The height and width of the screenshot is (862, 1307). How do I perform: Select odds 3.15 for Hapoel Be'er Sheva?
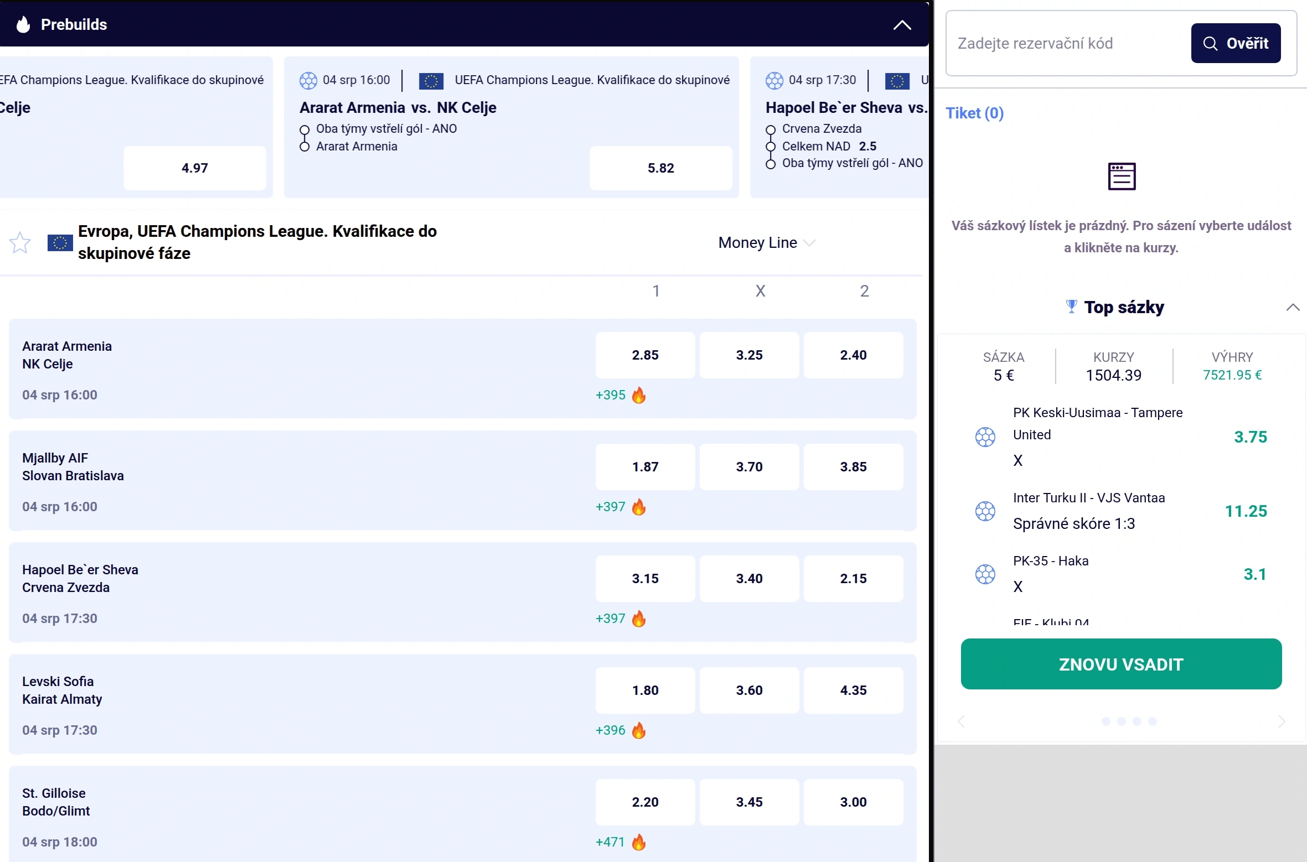[645, 579]
